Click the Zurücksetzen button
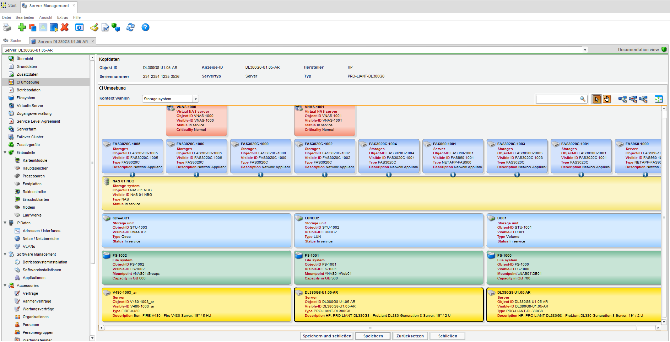The width and height of the screenshot is (670, 342). pos(410,336)
